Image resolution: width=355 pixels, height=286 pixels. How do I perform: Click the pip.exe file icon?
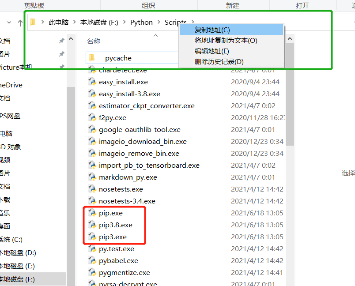click(x=92, y=213)
